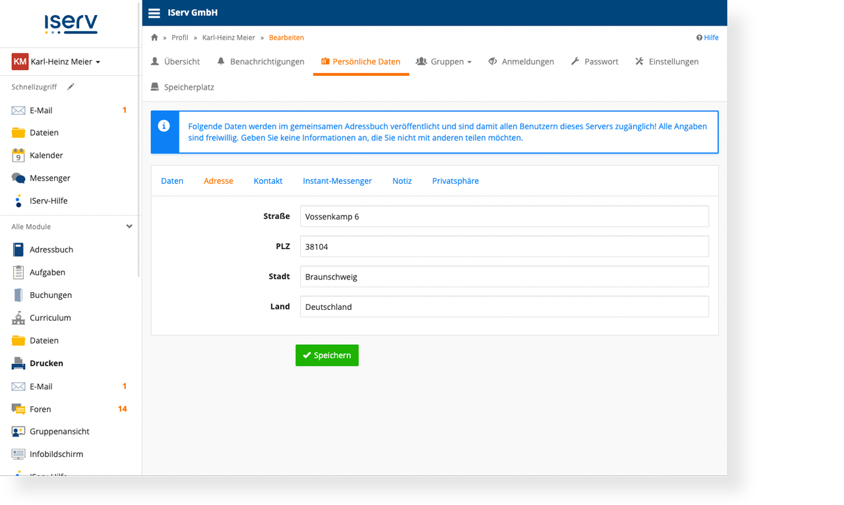Switch to the Kontakt tab
The height and width of the screenshot is (505, 844).
coord(268,181)
